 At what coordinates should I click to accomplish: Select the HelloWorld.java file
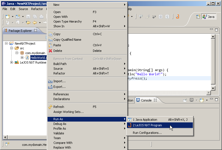click(x=38, y=57)
